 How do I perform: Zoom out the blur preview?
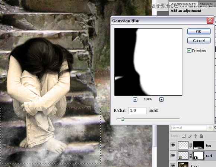click(135, 99)
